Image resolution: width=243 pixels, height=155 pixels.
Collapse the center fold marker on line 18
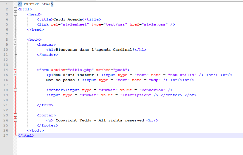click(15, 90)
